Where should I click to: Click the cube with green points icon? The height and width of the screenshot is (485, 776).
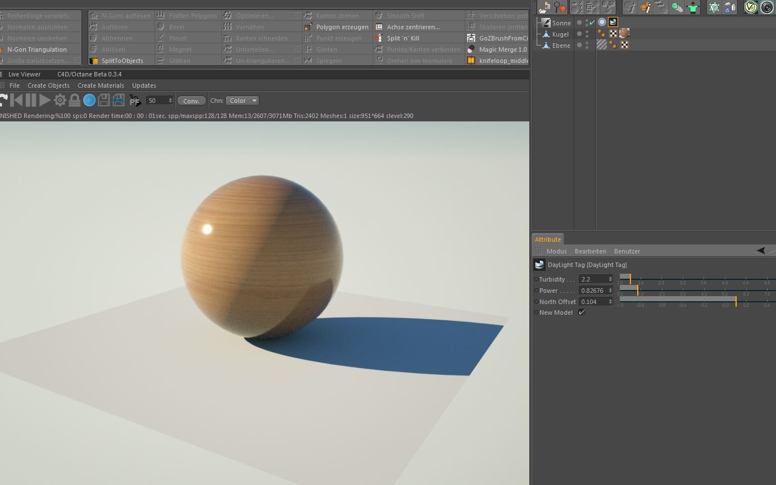tap(714, 7)
